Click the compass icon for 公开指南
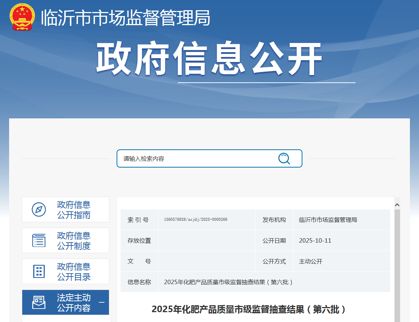Screen dimensions: 419x322 (39, 209)
